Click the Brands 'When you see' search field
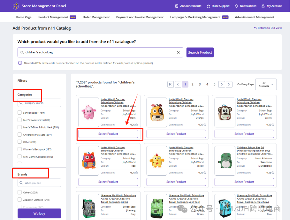The width and height of the screenshot is (290, 220). point(39,183)
